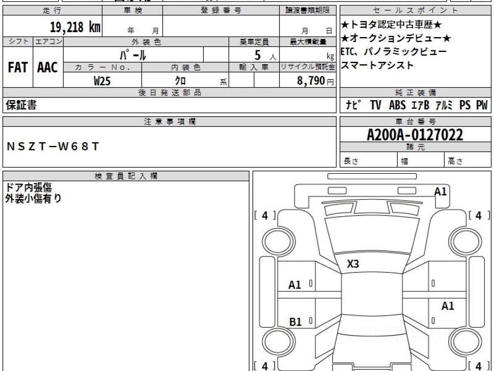This screenshot has width=494, height=371.
Task: Select the エアB equipment item
Action: pyautogui.click(x=420, y=106)
